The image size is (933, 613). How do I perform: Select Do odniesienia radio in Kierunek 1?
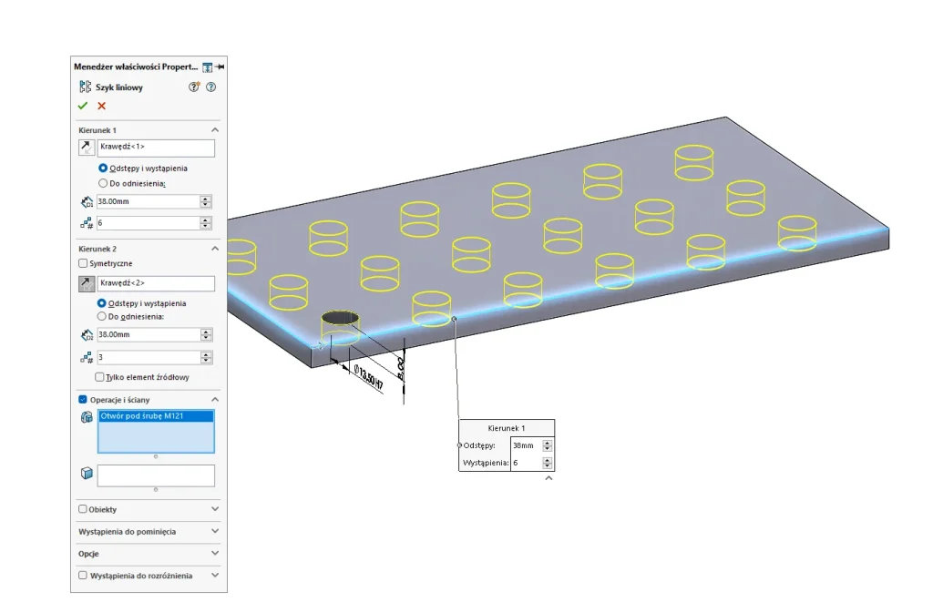pos(103,183)
